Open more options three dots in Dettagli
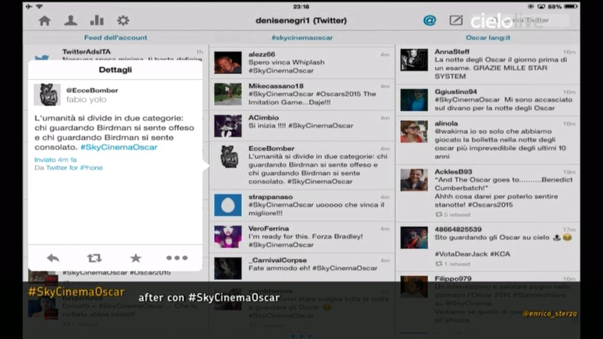603x339 pixels. [x=177, y=258]
